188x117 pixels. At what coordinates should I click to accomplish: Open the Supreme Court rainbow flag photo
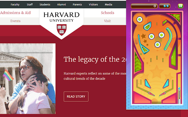coord(28,79)
